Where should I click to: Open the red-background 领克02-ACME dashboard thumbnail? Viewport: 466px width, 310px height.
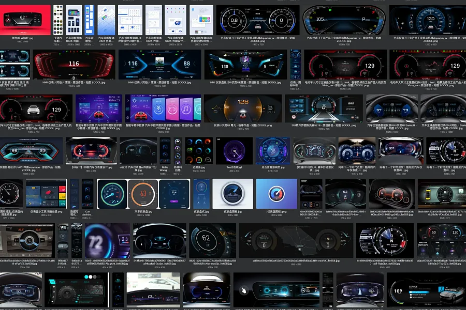(25, 20)
